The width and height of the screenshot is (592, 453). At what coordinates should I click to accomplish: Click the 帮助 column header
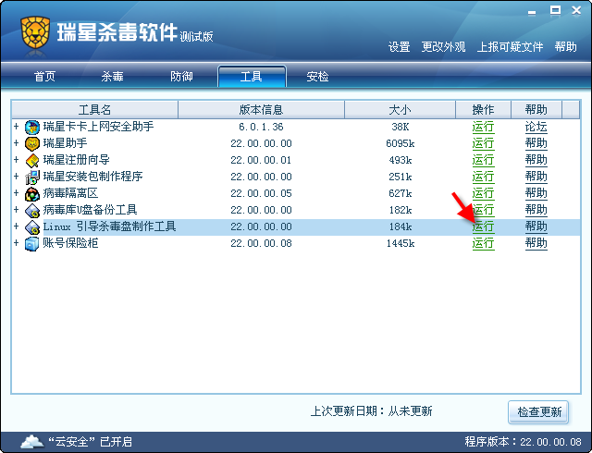pyautogui.click(x=536, y=110)
